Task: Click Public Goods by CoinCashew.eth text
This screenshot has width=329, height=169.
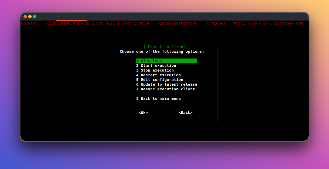Action: [268, 23]
